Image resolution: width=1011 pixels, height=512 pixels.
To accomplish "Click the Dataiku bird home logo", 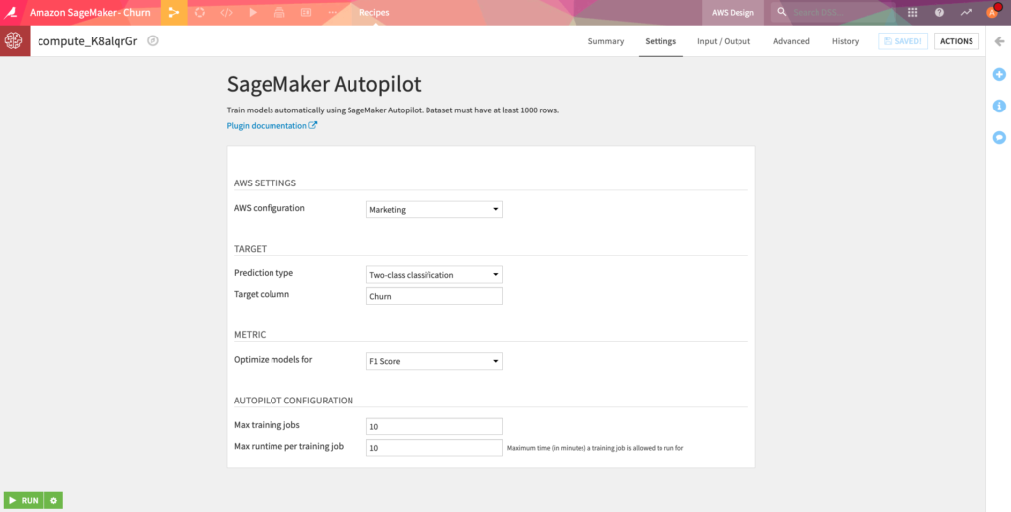I will tap(12, 12).
